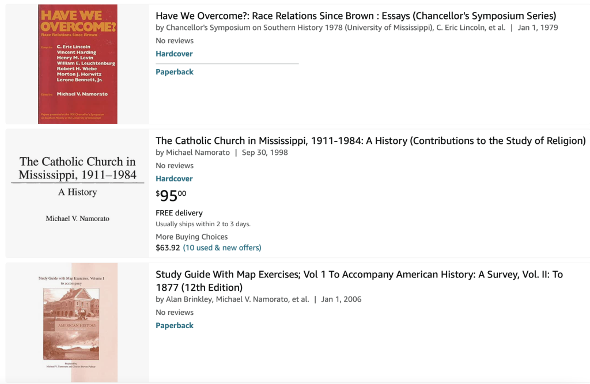590x384 pixels.
Task: Open author Michael Namorato link dated Sep 30, 1998
Action: pyautogui.click(x=198, y=153)
